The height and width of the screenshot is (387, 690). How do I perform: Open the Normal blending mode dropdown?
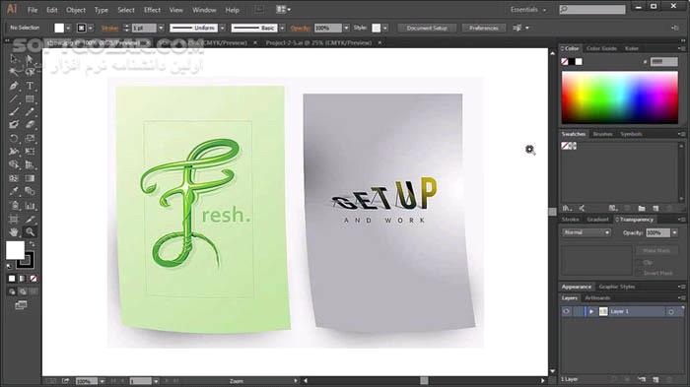click(x=586, y=232)
